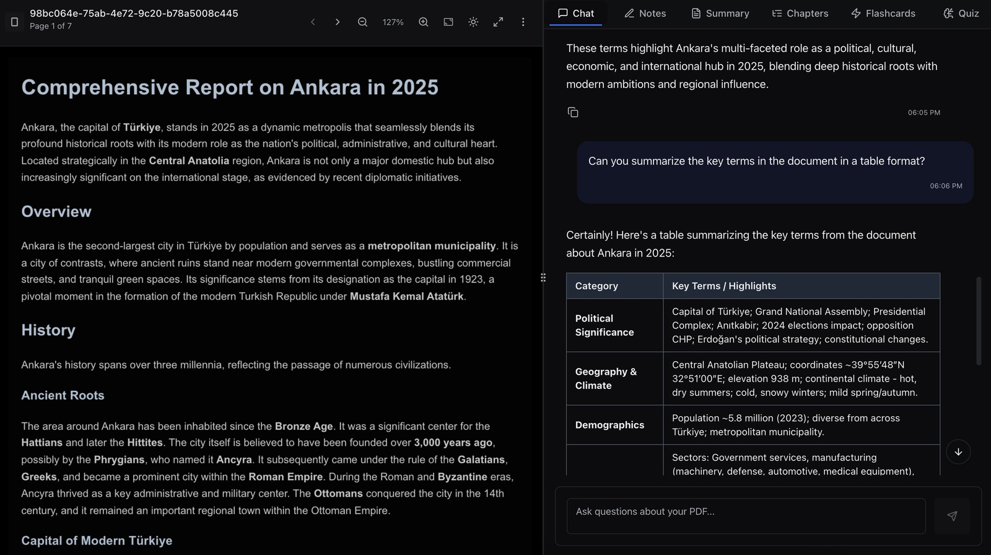Copy the assistant's response message

pos(573,112)
